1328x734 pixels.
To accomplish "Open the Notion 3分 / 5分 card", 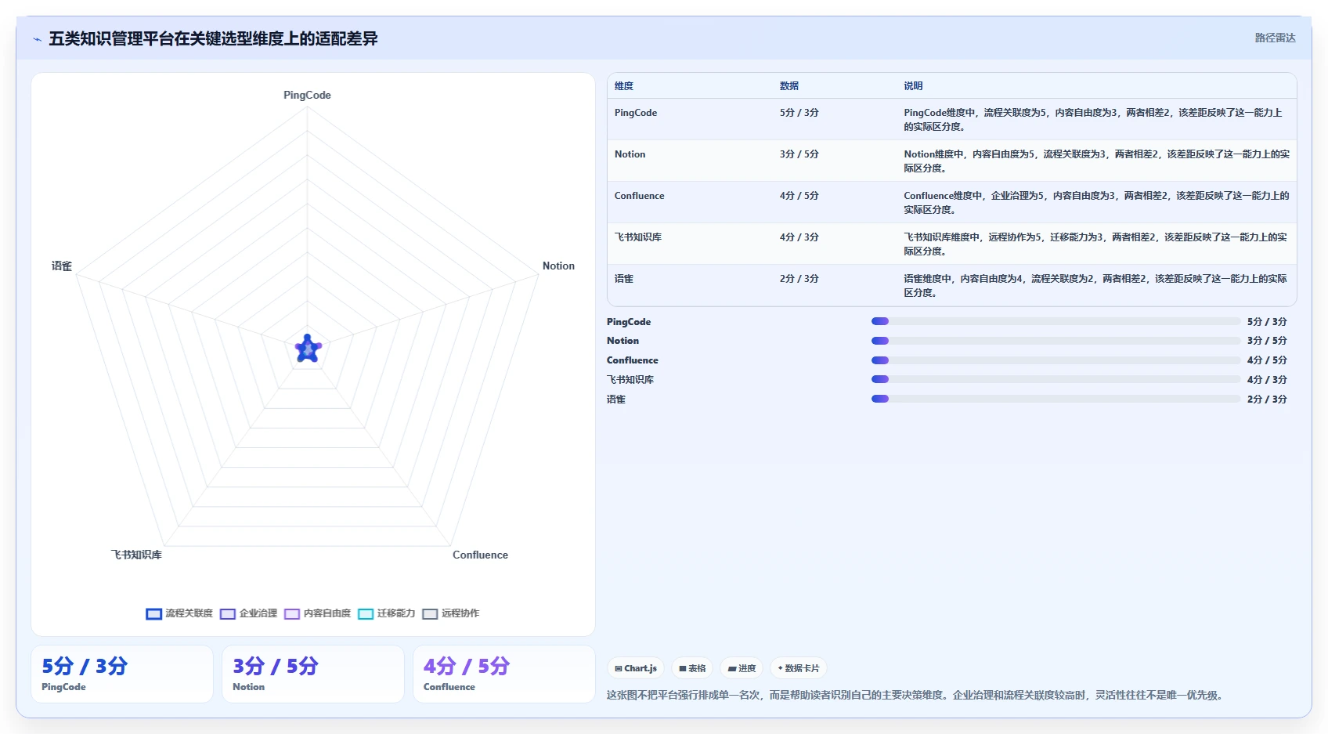I will point(313,674).
